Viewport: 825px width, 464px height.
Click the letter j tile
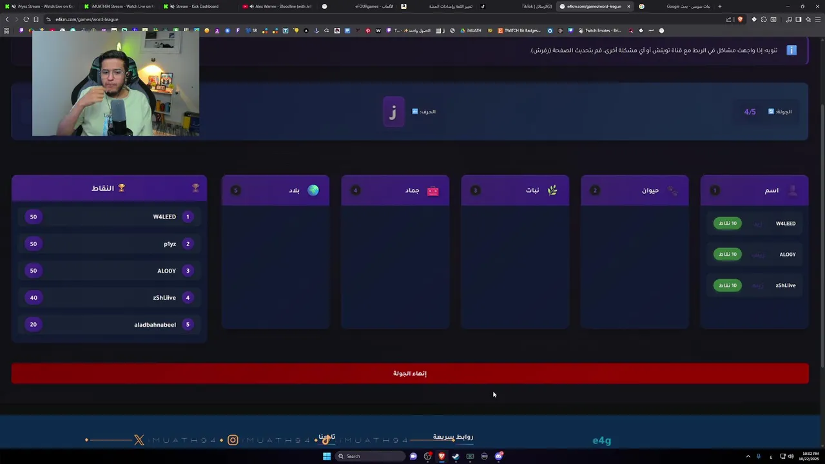click(x=393, y=111)
